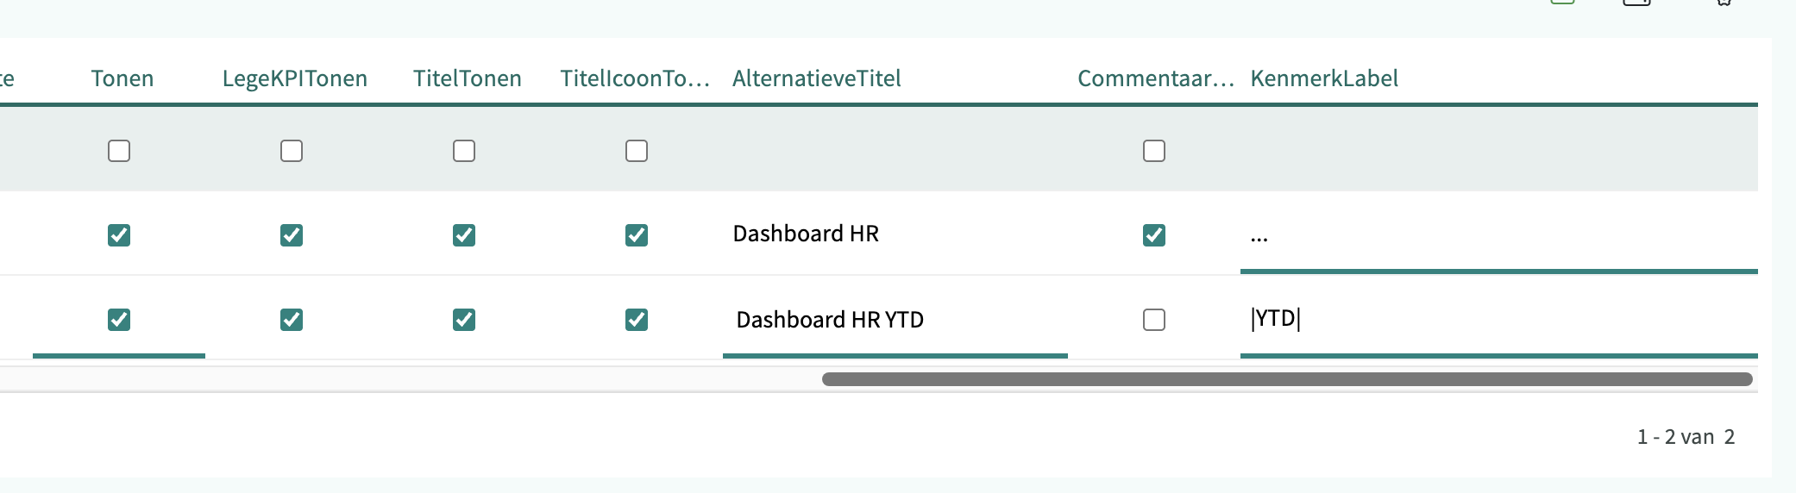1796x493 pixels.
Task: Click the KenmerkLabel cell showing three dots
Action: (1259, 236)
